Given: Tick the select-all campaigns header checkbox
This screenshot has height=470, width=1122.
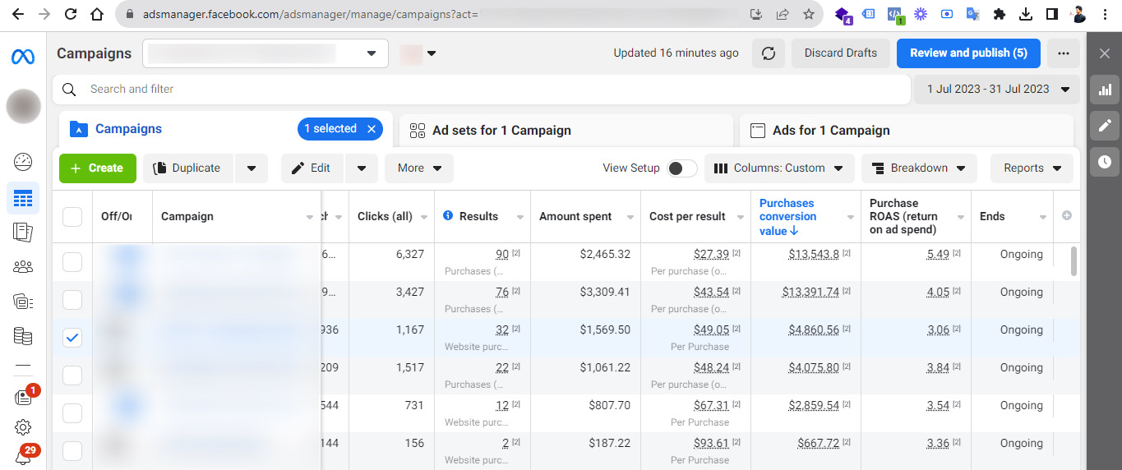Looking at the screenshot, I should (x=72, y=217).
